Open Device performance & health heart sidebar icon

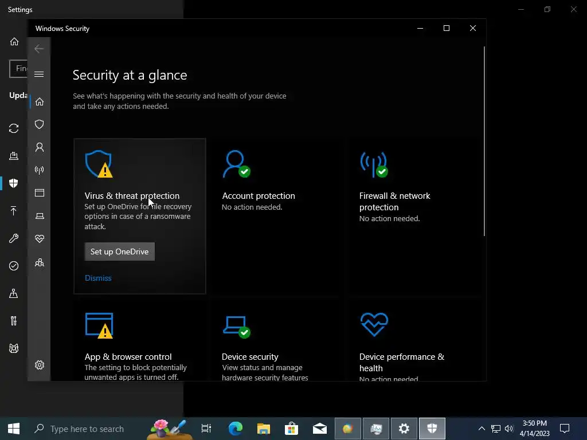[x=40, y=239]
